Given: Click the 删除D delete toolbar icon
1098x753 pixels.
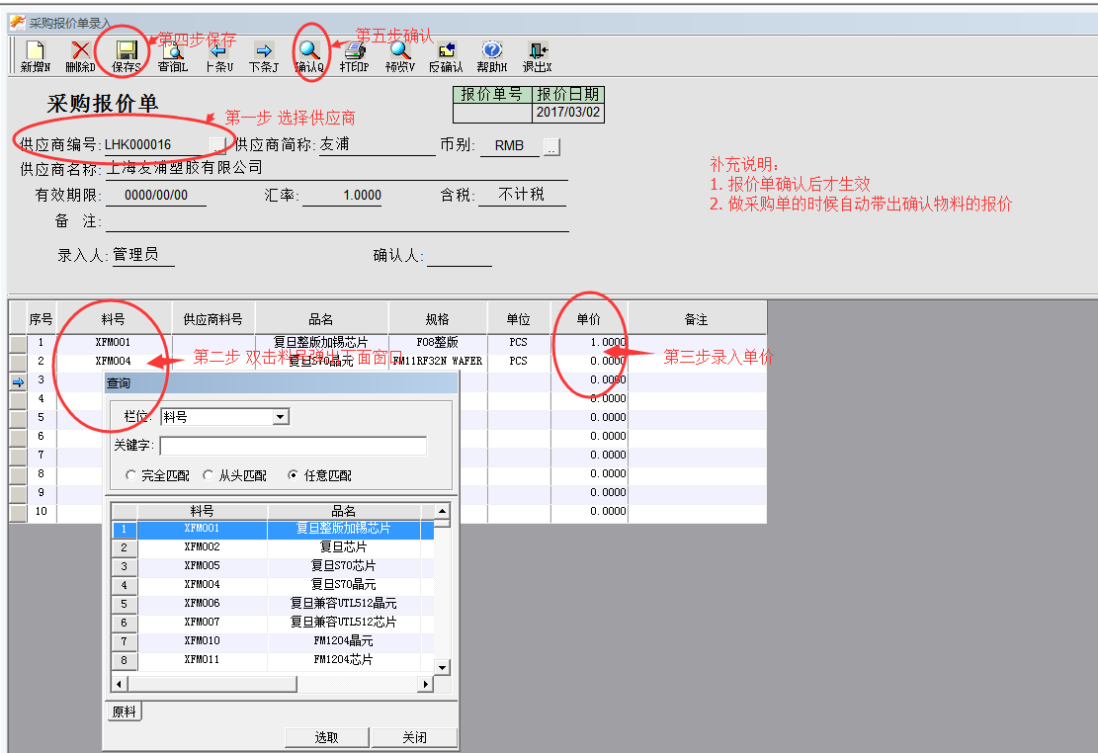Looking at the screenshot, I should [80, 56].
